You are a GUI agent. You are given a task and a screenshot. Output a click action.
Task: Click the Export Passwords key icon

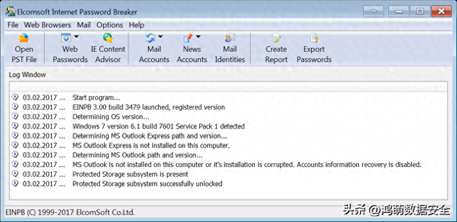[x=314, y=38]
